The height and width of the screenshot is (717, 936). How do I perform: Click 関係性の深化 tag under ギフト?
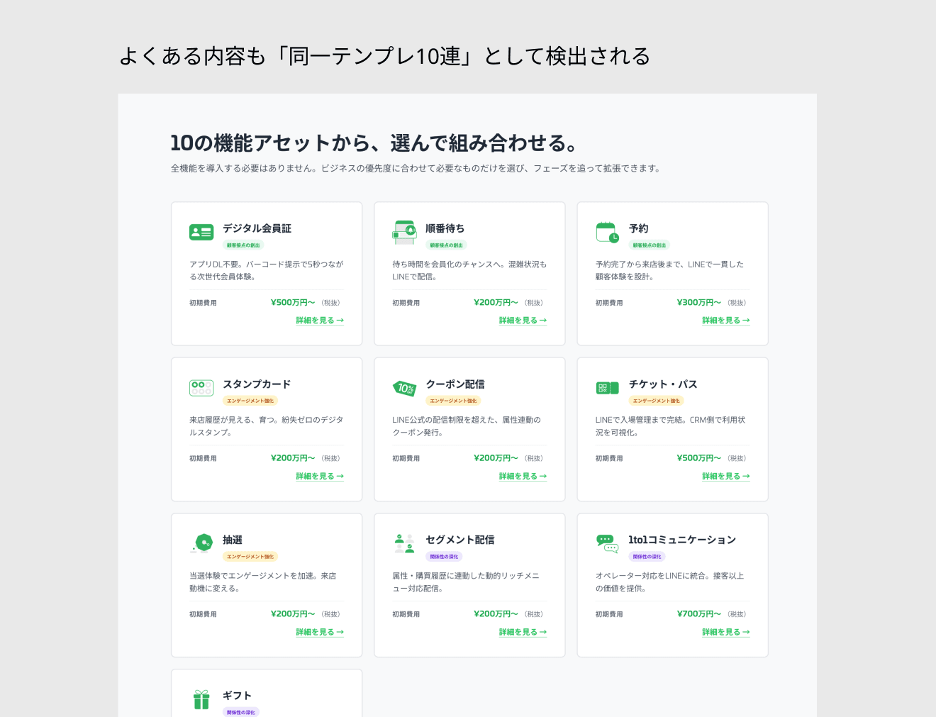[x=241, y=712]
